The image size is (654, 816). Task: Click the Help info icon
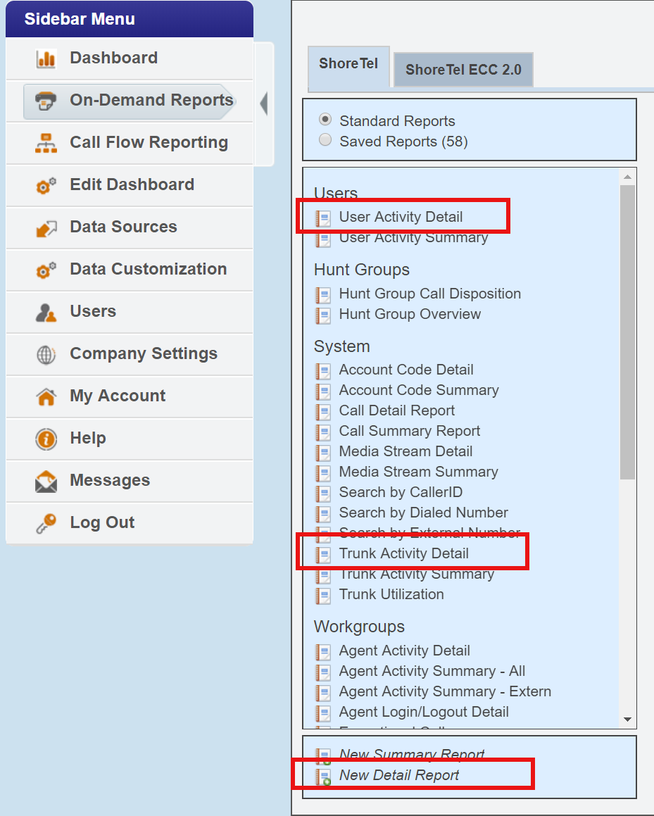(46, 439)
